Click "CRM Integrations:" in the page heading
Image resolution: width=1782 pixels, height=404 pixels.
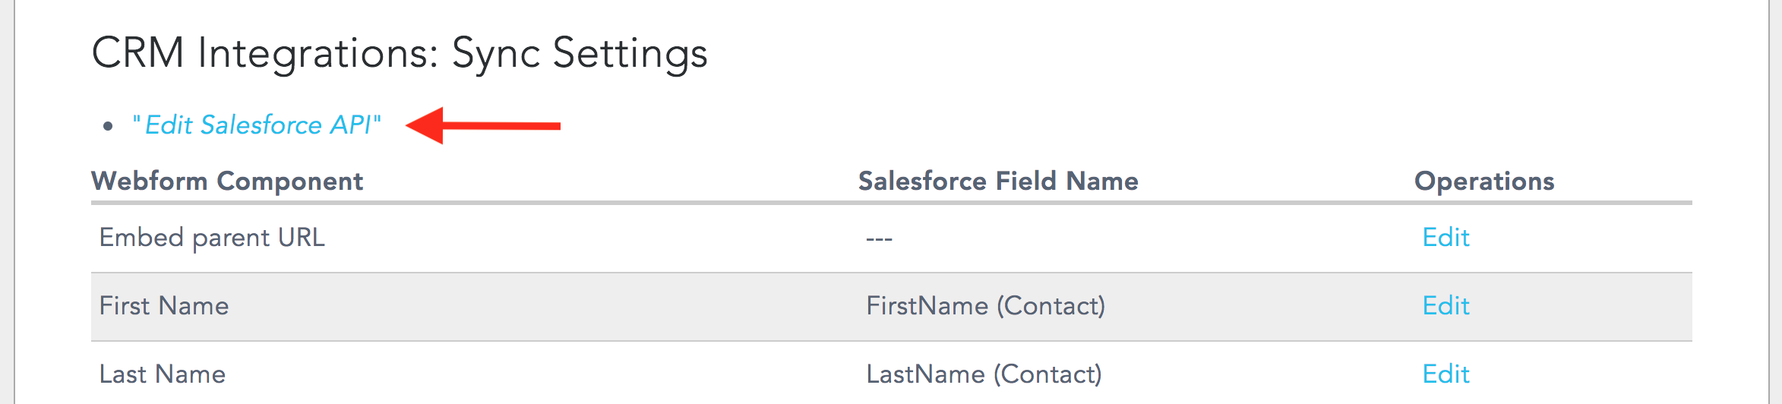(265, 53)
